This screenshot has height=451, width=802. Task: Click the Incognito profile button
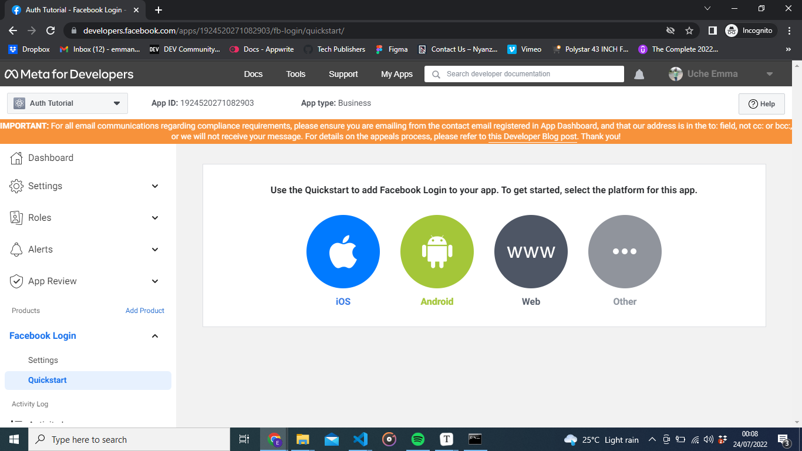pyautogui.click(x=751, y=31)
